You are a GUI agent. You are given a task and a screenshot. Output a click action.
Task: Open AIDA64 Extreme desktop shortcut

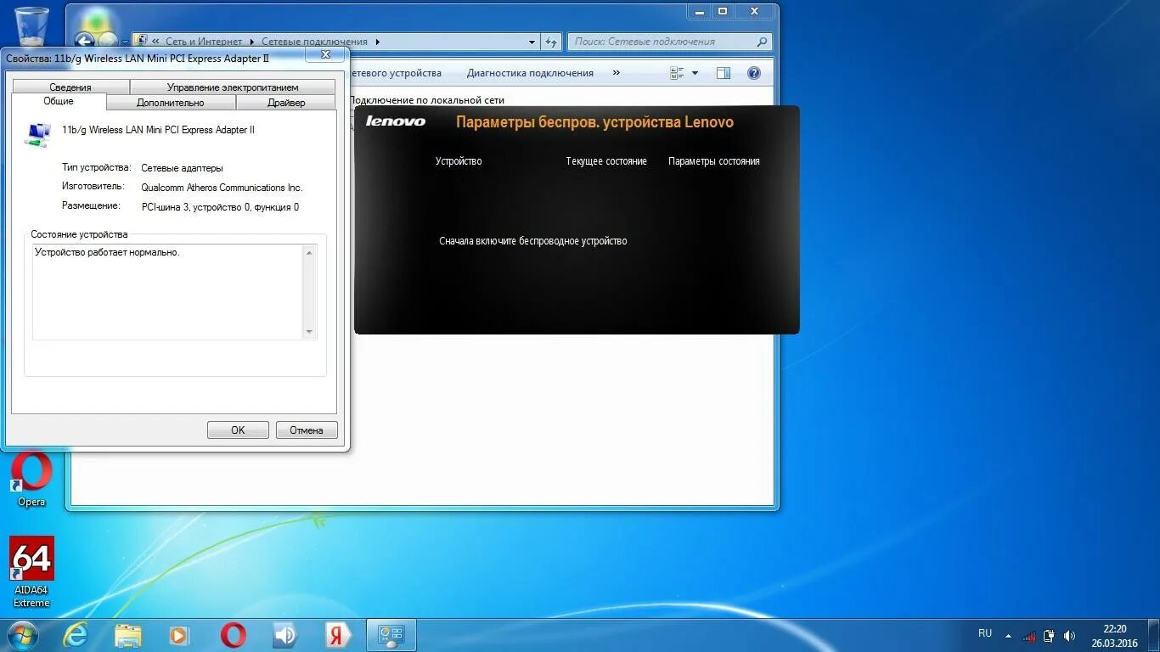point(31,572)
